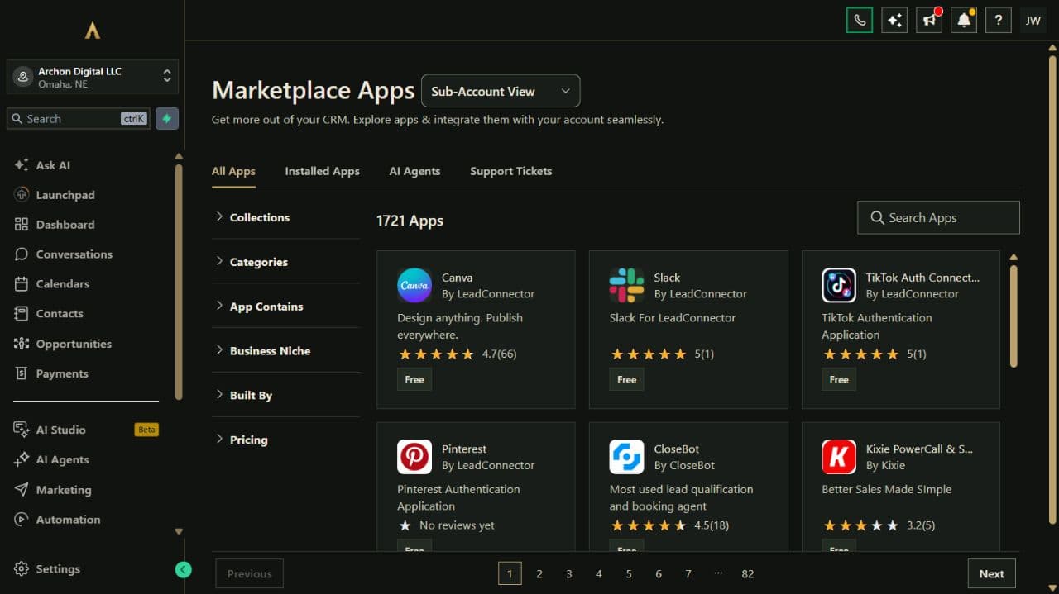Click the help question mark icon
1059x594 pixels.
tap(999, 21)
